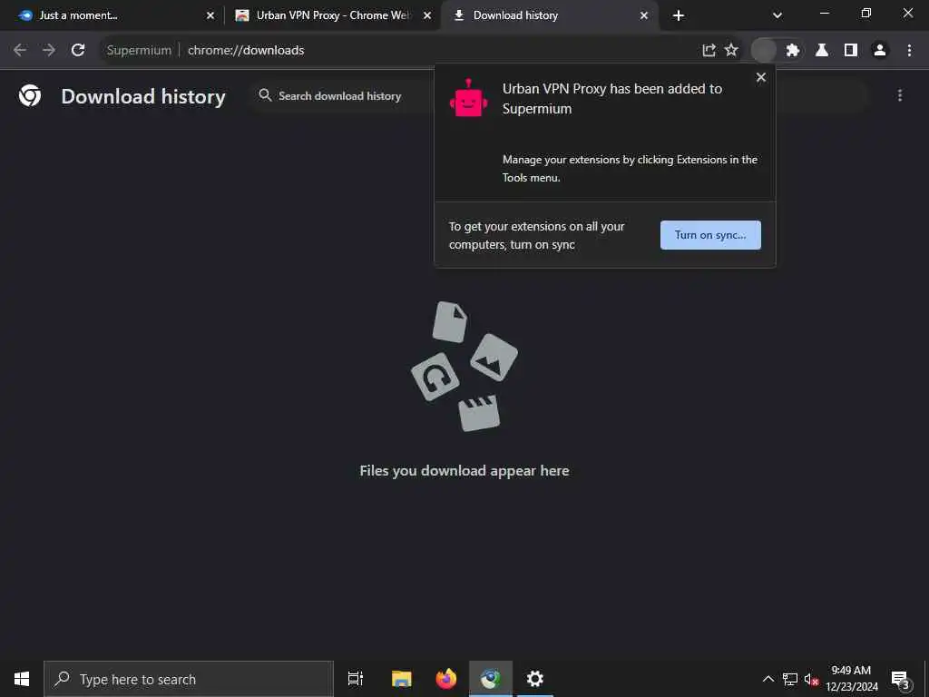Click the Supermium taskbar icon

coord(491,679)
